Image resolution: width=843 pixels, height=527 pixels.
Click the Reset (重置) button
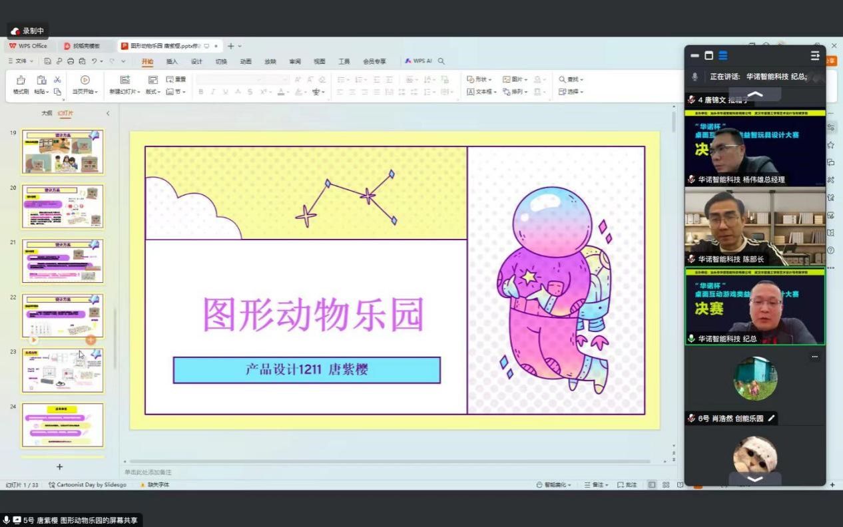point(176,79)
